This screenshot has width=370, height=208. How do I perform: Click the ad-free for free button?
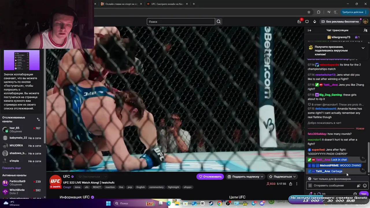(x=340, y=22)
